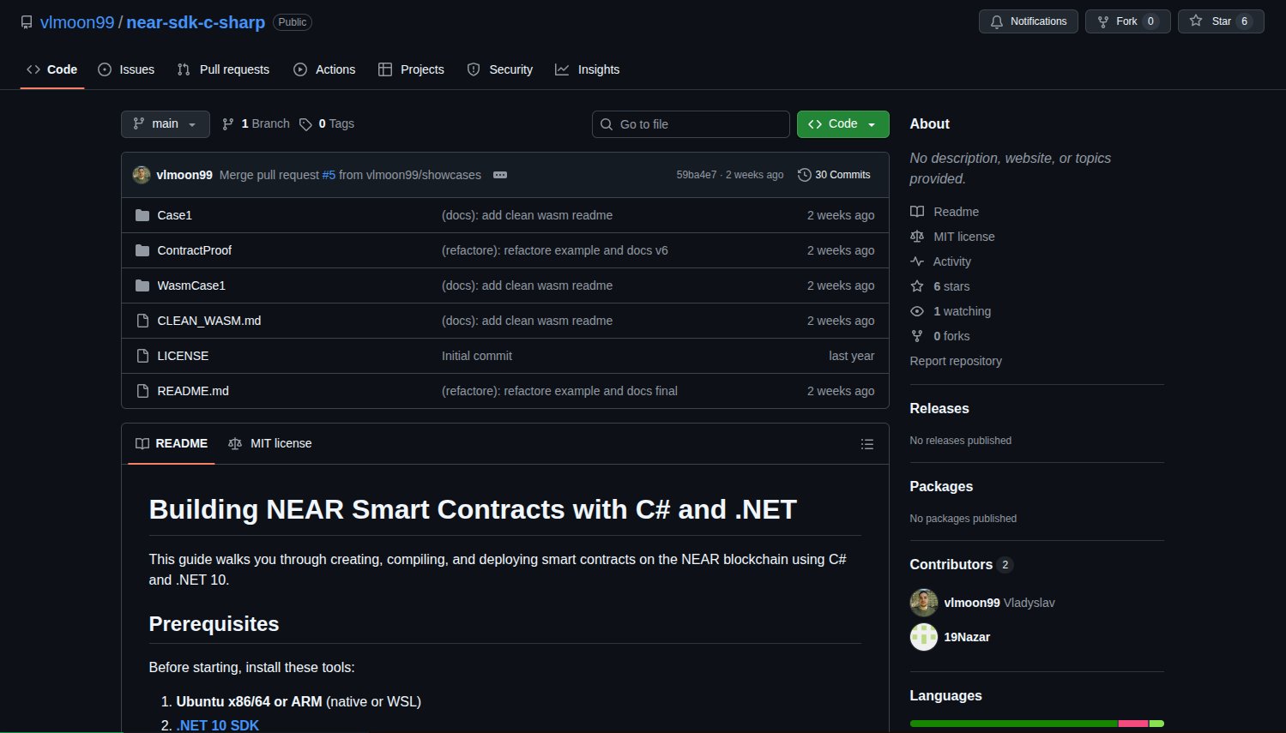Viewport: 1286px width, 733px height.
Task: Click the languages color bar
Action: coord(1036,724)
